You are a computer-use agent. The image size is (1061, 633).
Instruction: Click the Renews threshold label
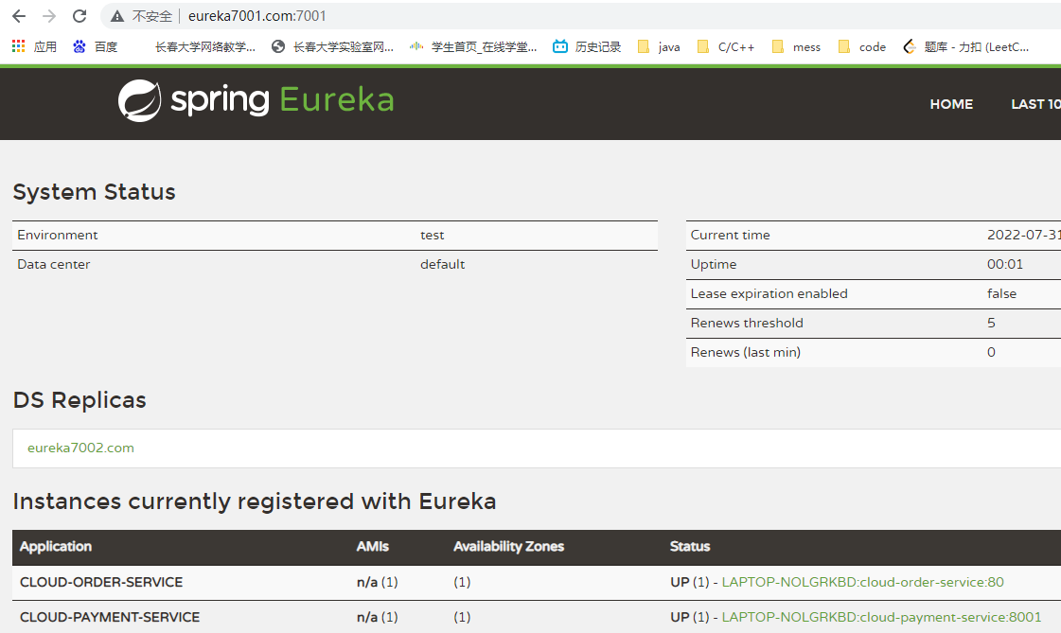[x=747, y=323]
